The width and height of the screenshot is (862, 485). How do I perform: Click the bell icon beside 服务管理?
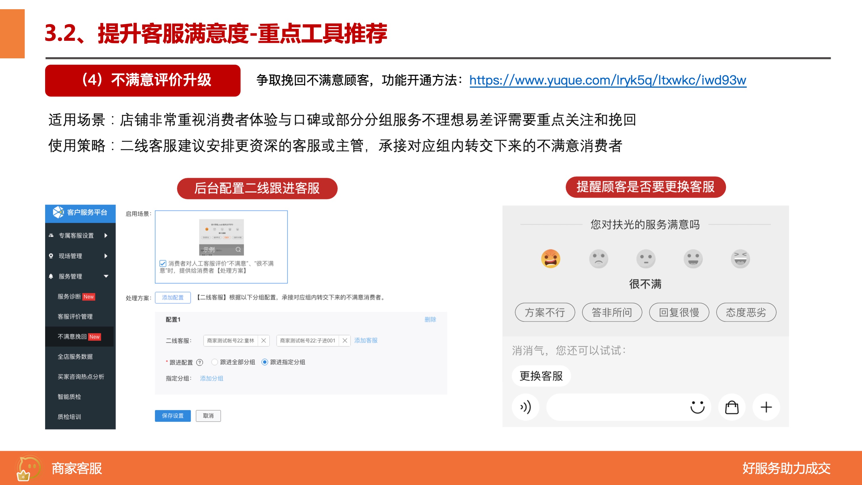coord(51,276)
